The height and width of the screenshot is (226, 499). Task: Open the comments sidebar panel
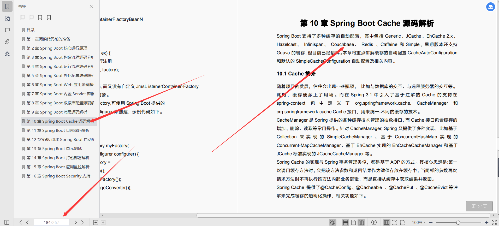click(7, 30)
